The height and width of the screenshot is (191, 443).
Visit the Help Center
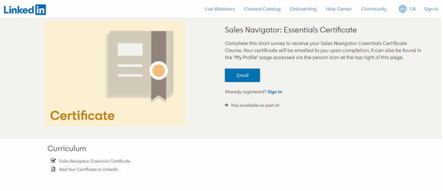[339, 9]
